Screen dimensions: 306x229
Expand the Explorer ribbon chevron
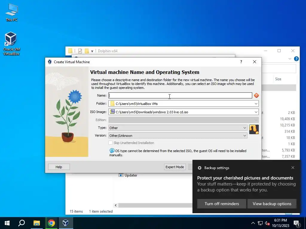pyautogui.click(x=290, y=59)
